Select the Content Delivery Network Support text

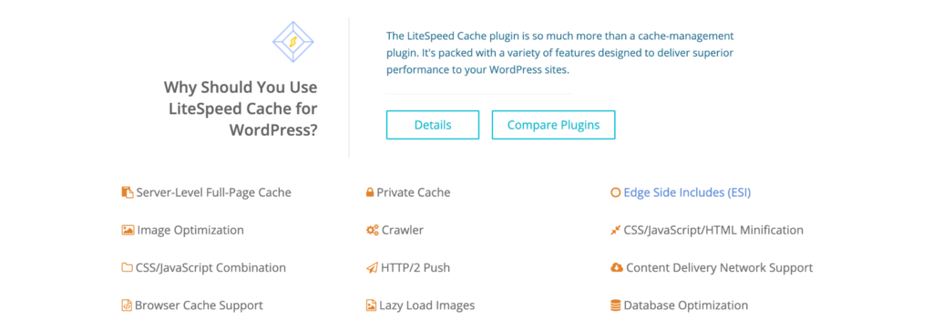[x=720, y=268]
